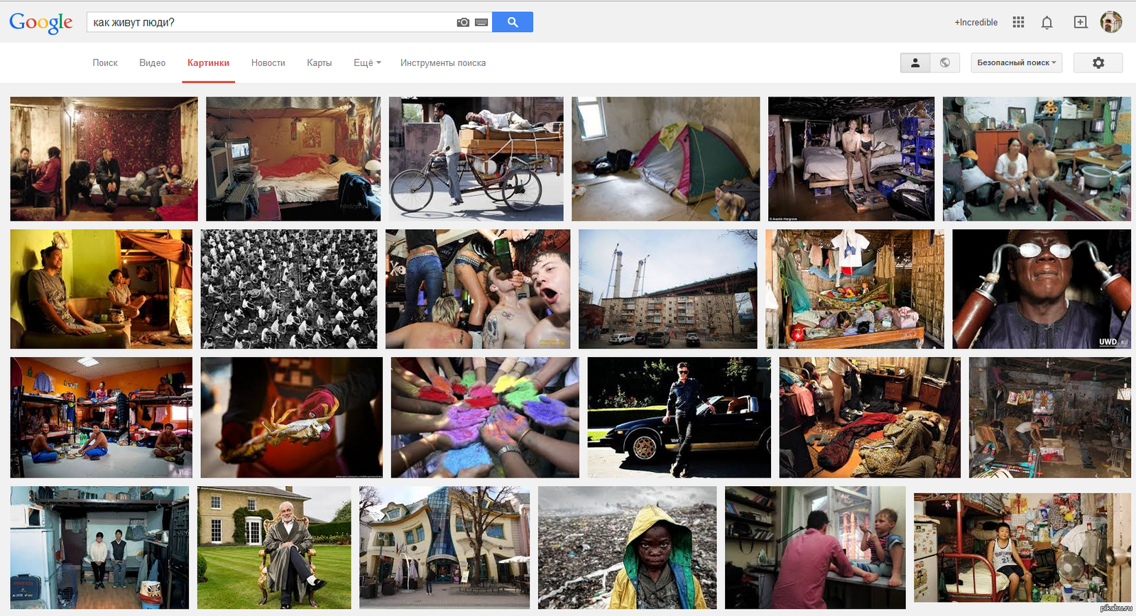Click the camera search-by-image icon
Screen dimensions: 1136x616
(x=463, y=23)
